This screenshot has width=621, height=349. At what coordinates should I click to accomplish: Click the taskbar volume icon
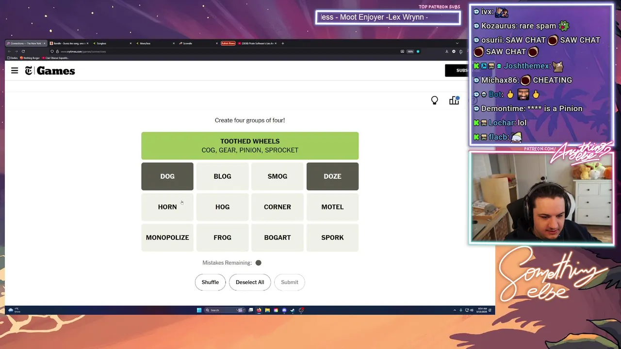(472, 310)
